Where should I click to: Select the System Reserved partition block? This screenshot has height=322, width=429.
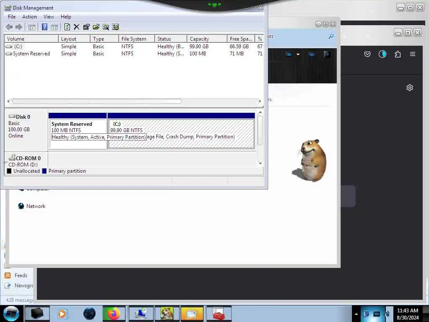click(x=78, y=131)
